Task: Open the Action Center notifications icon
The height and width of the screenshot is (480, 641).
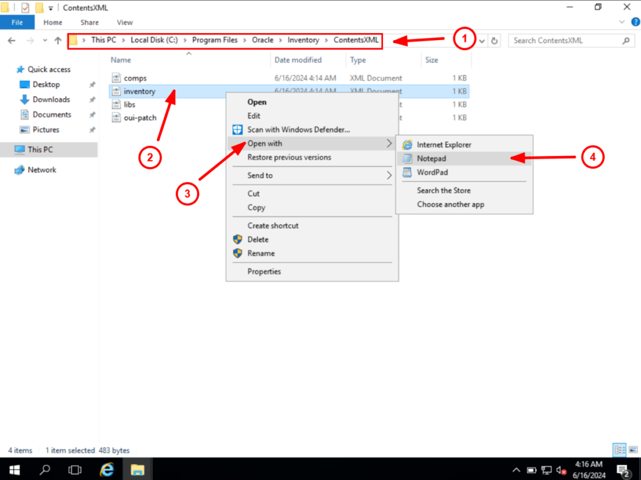Action: point(624,470)
